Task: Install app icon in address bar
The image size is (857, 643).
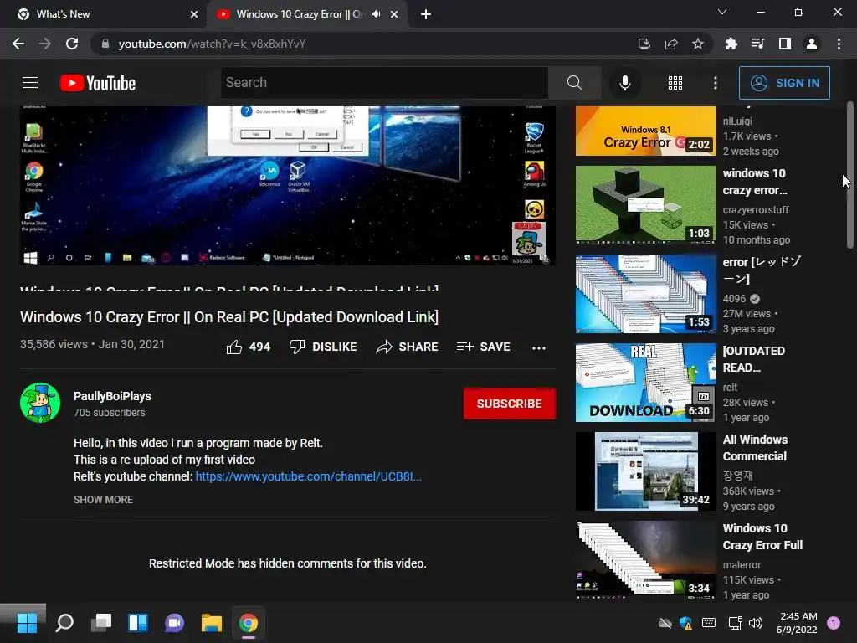Action: point(644,44)
